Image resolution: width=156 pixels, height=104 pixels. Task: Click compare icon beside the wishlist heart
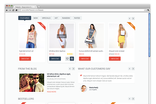coord(72,59)
